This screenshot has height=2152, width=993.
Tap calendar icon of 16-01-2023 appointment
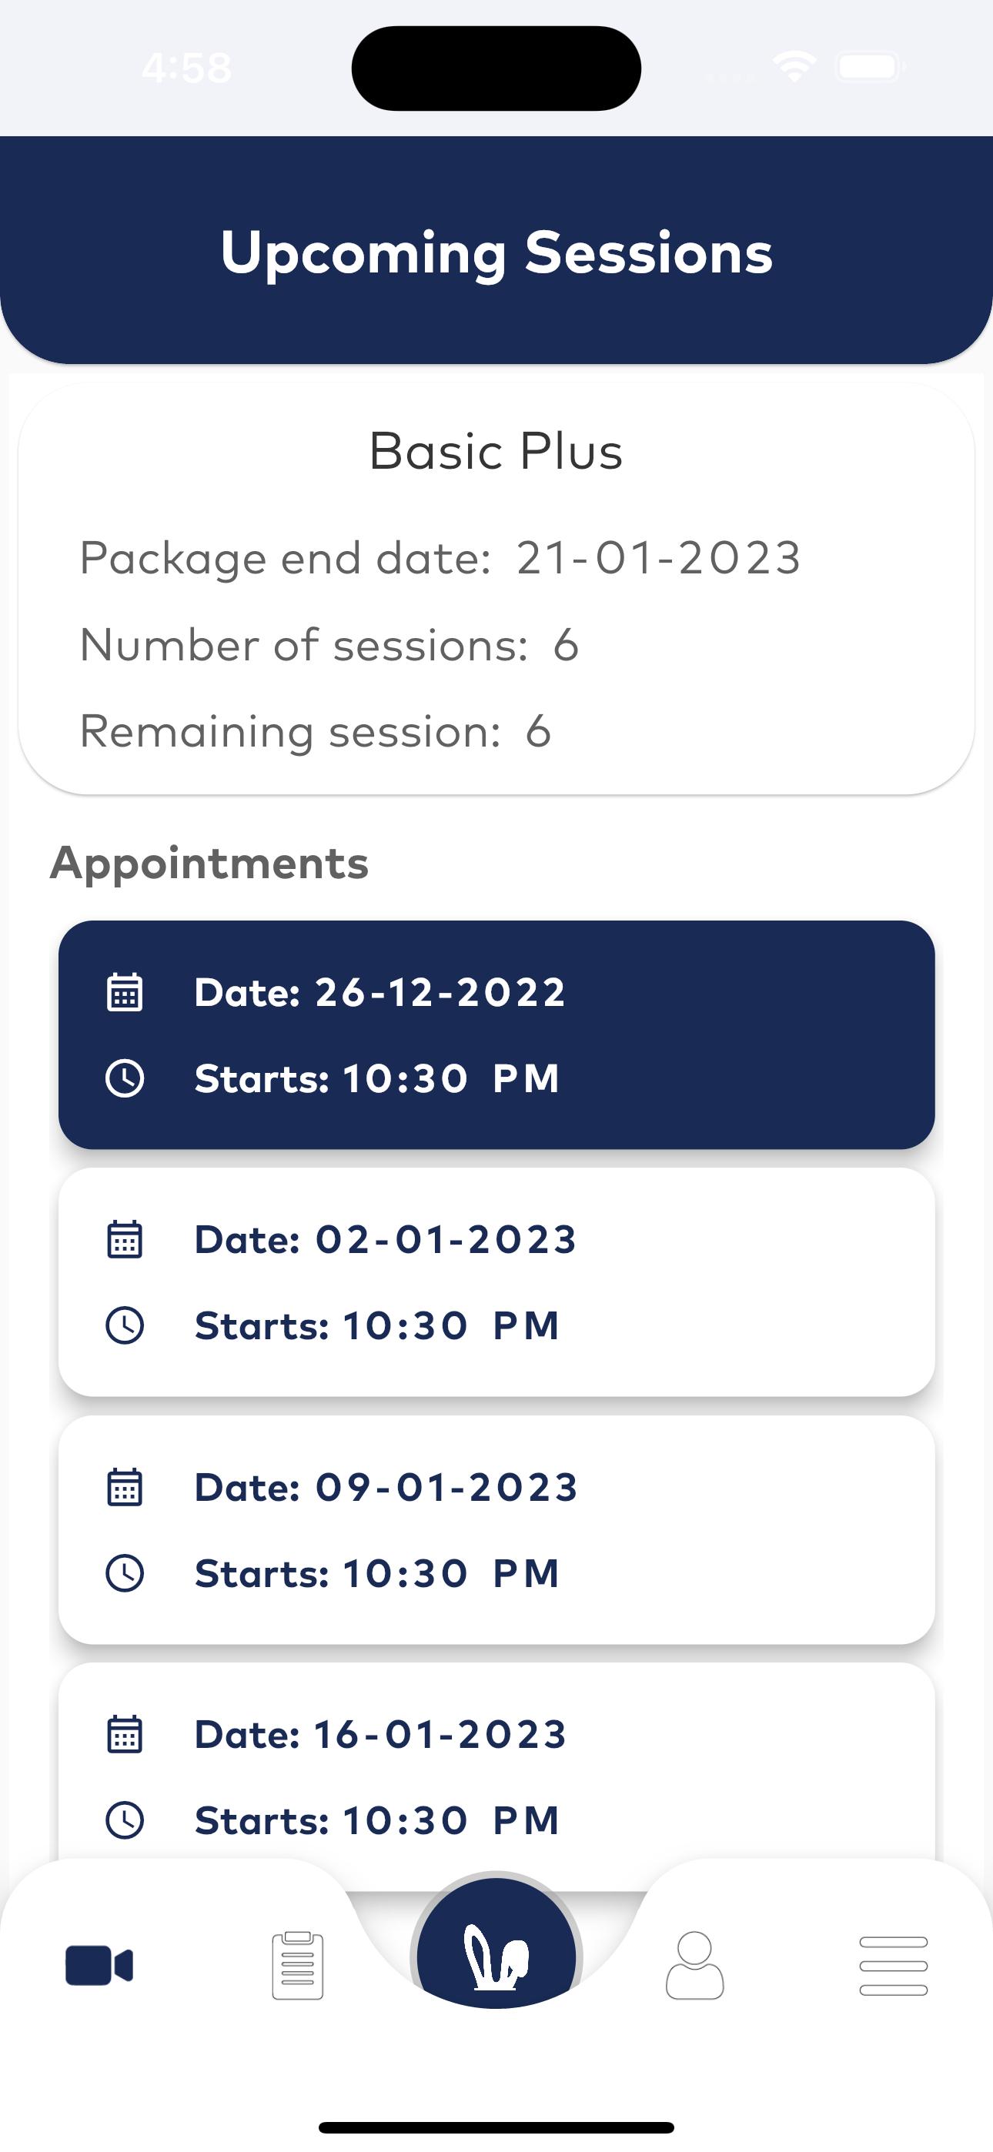click(x=125, y=1734)
